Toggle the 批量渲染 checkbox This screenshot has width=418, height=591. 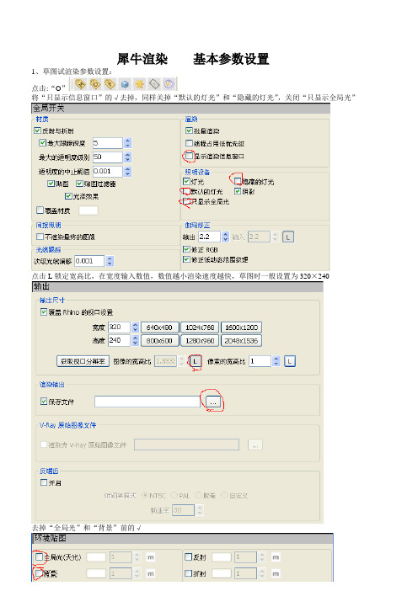click(189, 130)
